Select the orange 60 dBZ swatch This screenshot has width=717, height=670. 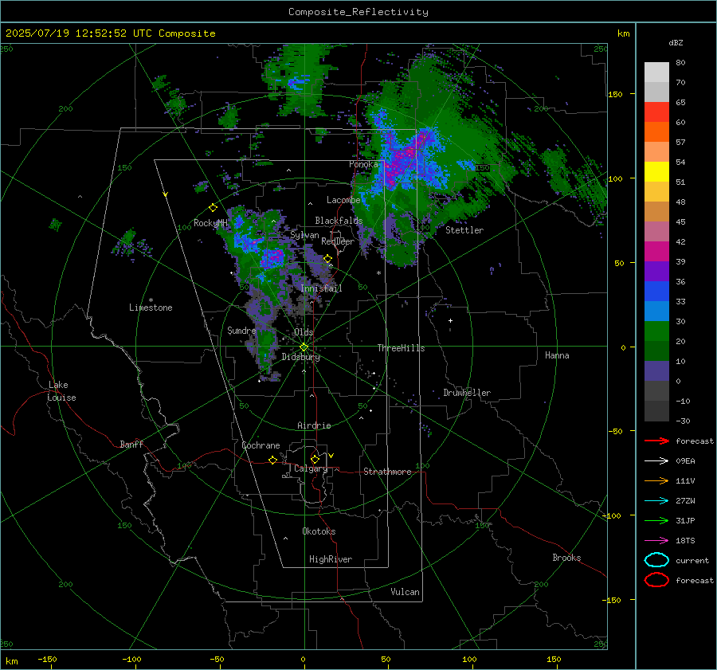coord(656,131)
